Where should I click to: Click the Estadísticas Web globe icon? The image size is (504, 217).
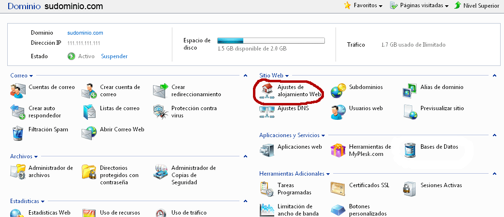(x=18, y=213)
